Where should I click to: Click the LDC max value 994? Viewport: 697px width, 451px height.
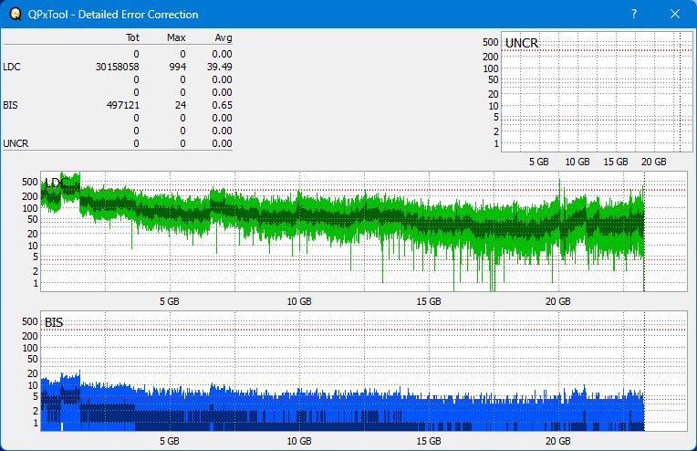177,67
